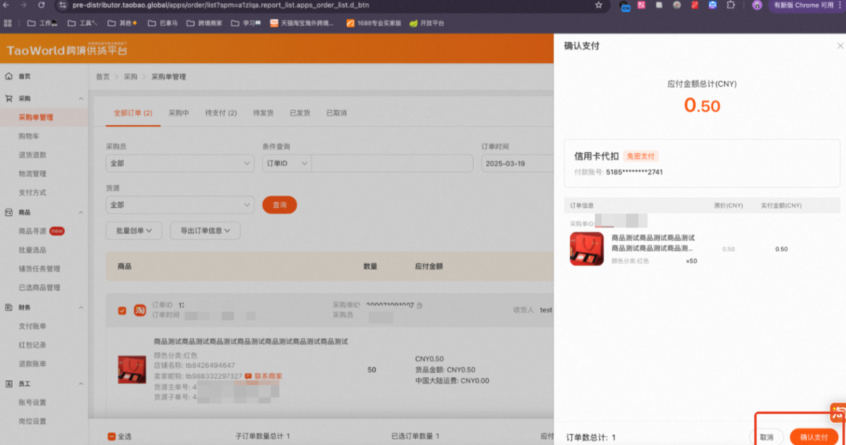Viewport: 846px width, 445px height.
Task: Open 退货退款 in the sidebar
Action: 33,155
